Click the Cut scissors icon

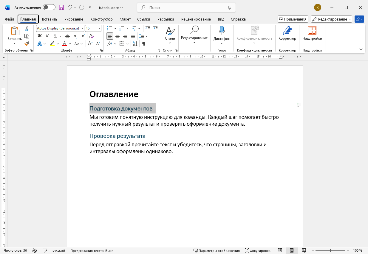(27, 29)
